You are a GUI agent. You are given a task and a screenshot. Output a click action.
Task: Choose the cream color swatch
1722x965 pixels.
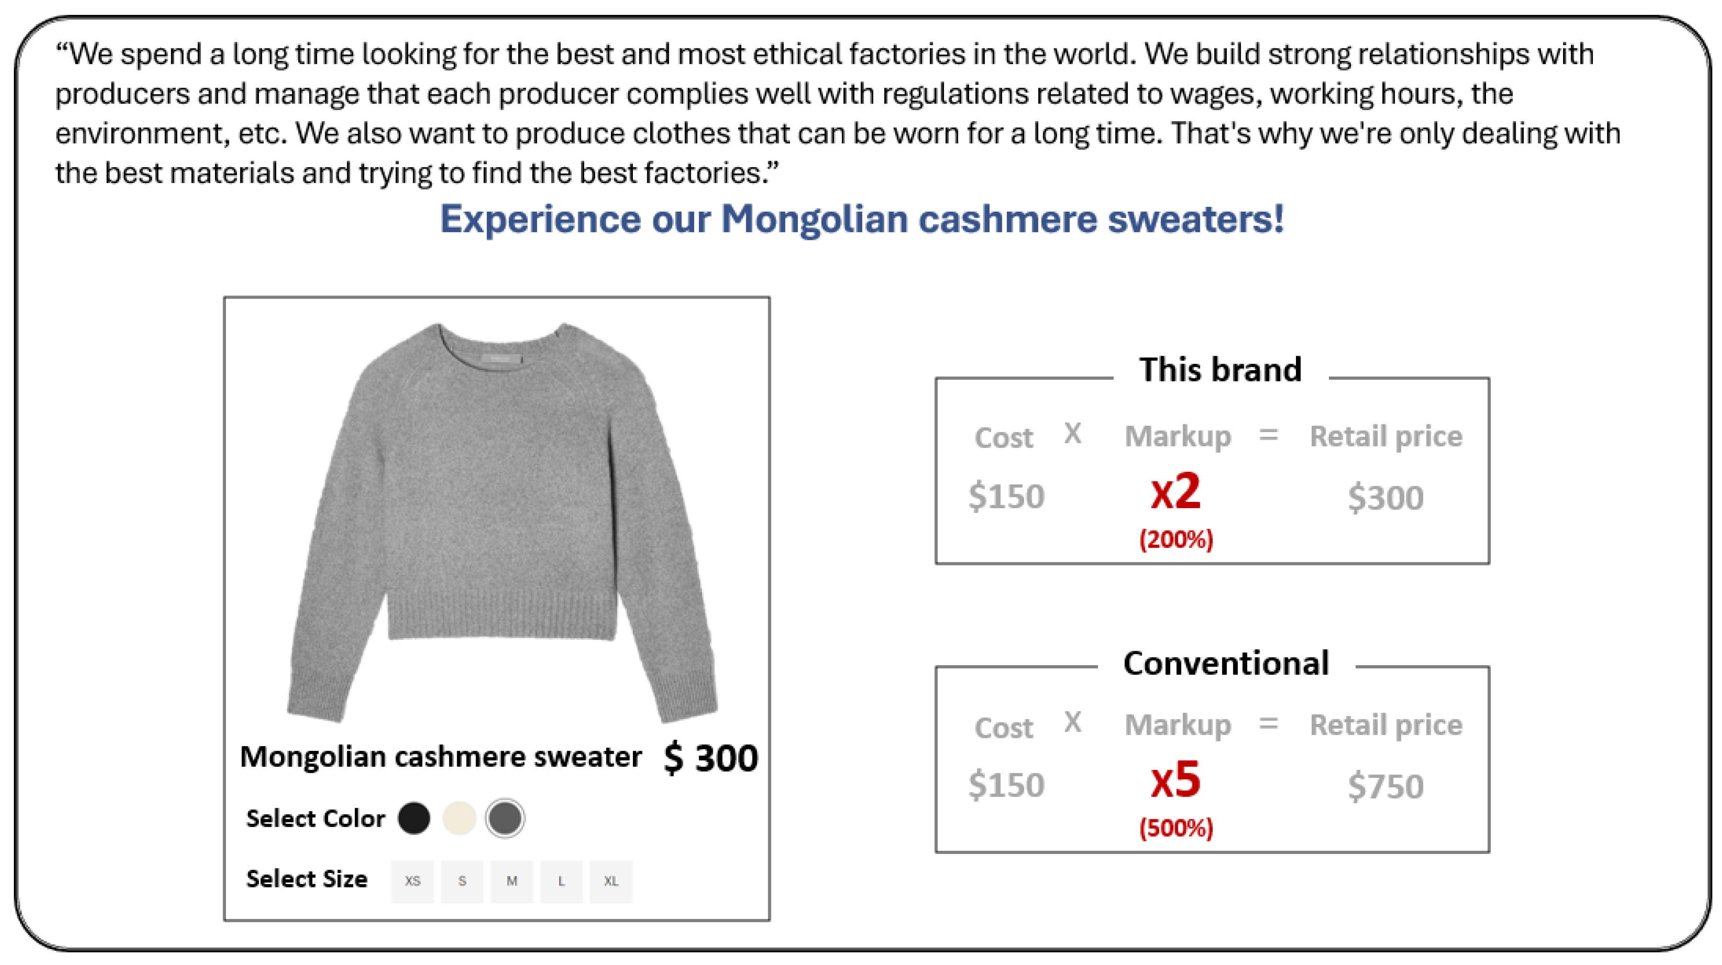coord(459,818)
